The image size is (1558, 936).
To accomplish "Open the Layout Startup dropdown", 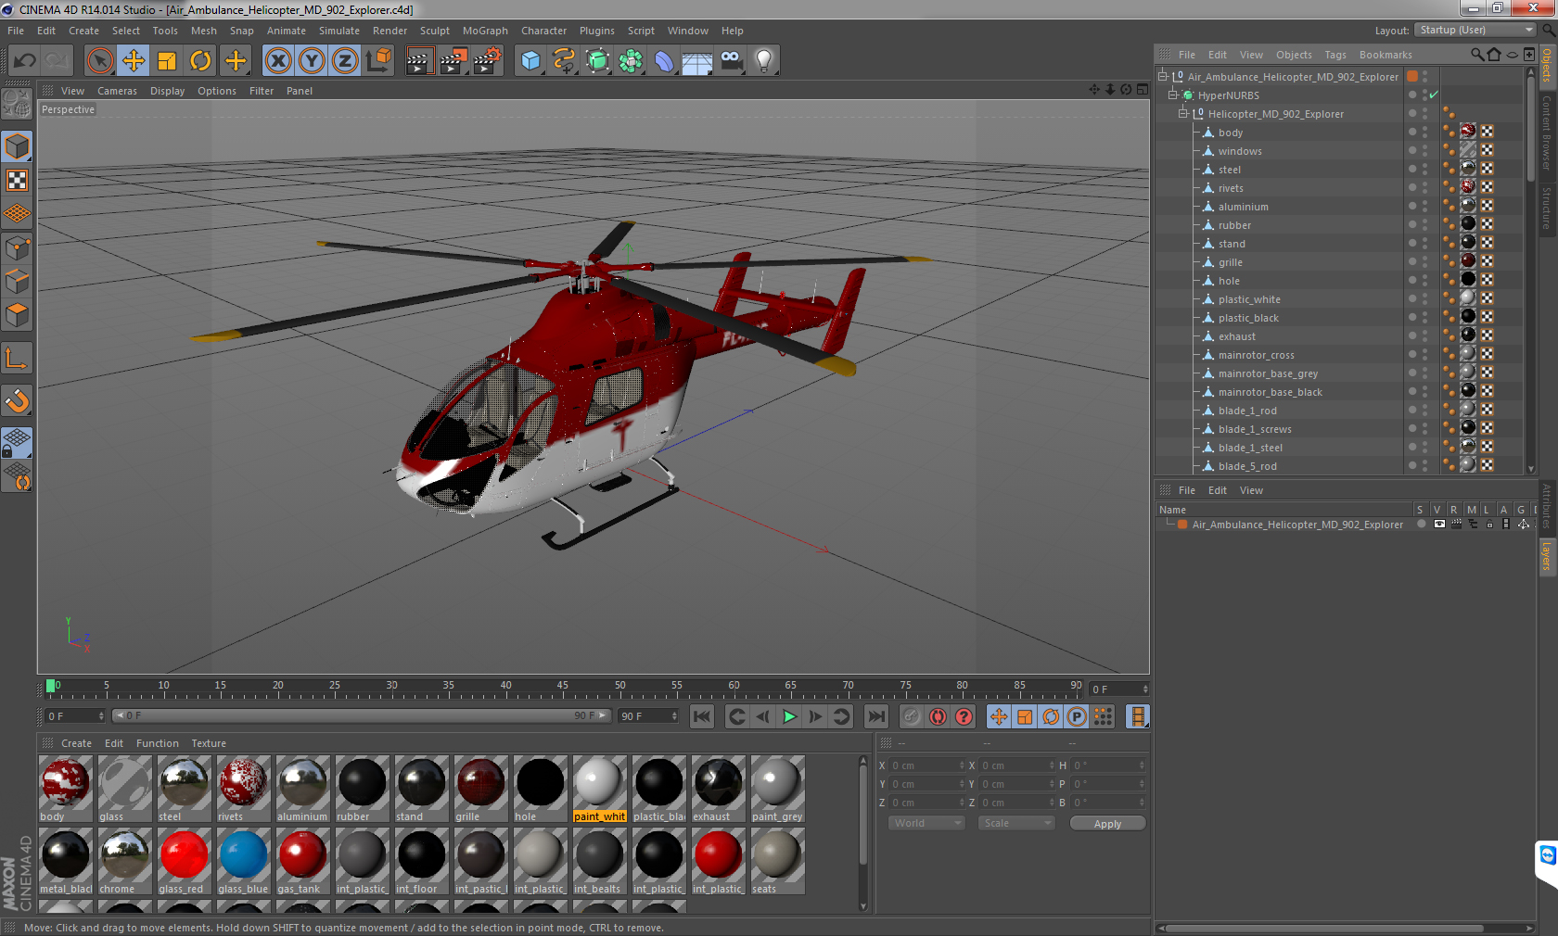I will coord(1476,31).
